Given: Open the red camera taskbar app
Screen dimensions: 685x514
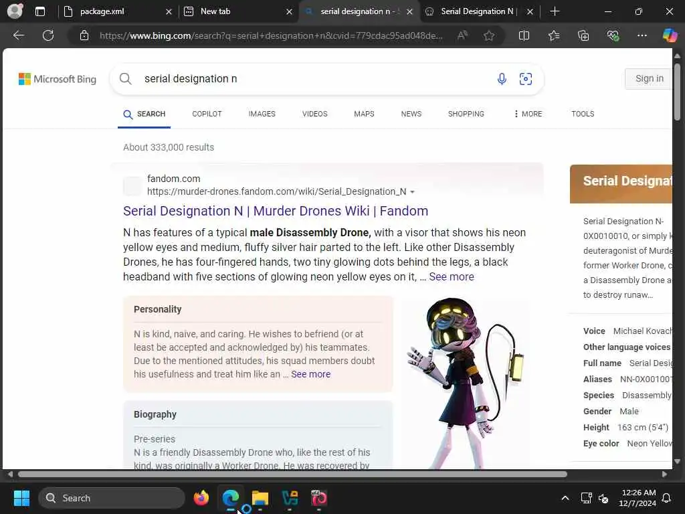Looking at the screenshot, I should (319, 498).
